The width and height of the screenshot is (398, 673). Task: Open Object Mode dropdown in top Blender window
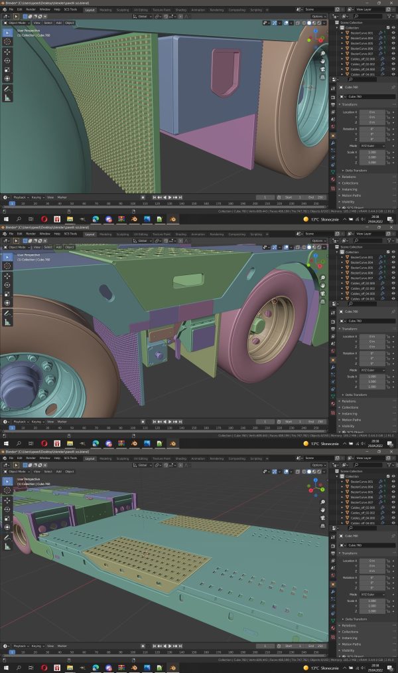click(17, 23)
